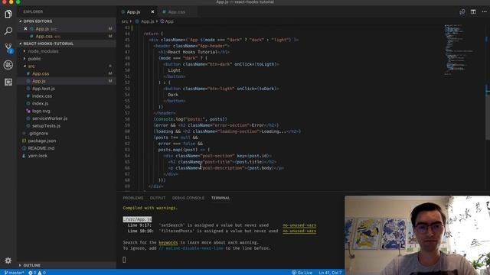Click Ln 41, Col 7 cursor position indicator
This screenshot has height=275, width=490.
coord(330,273)
